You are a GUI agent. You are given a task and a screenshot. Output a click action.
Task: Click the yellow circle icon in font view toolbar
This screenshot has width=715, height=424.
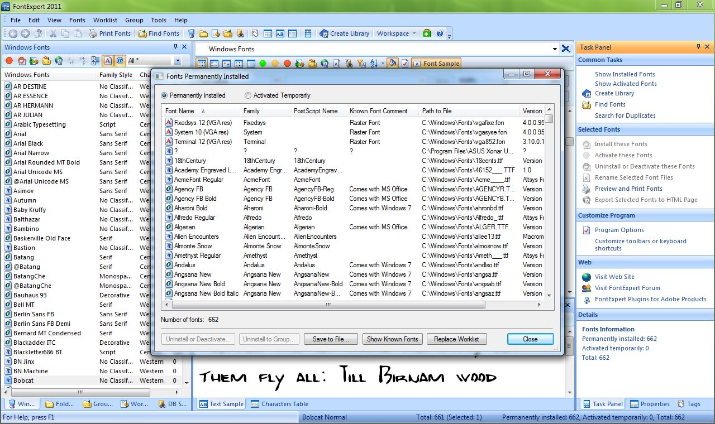pos(275,64)
